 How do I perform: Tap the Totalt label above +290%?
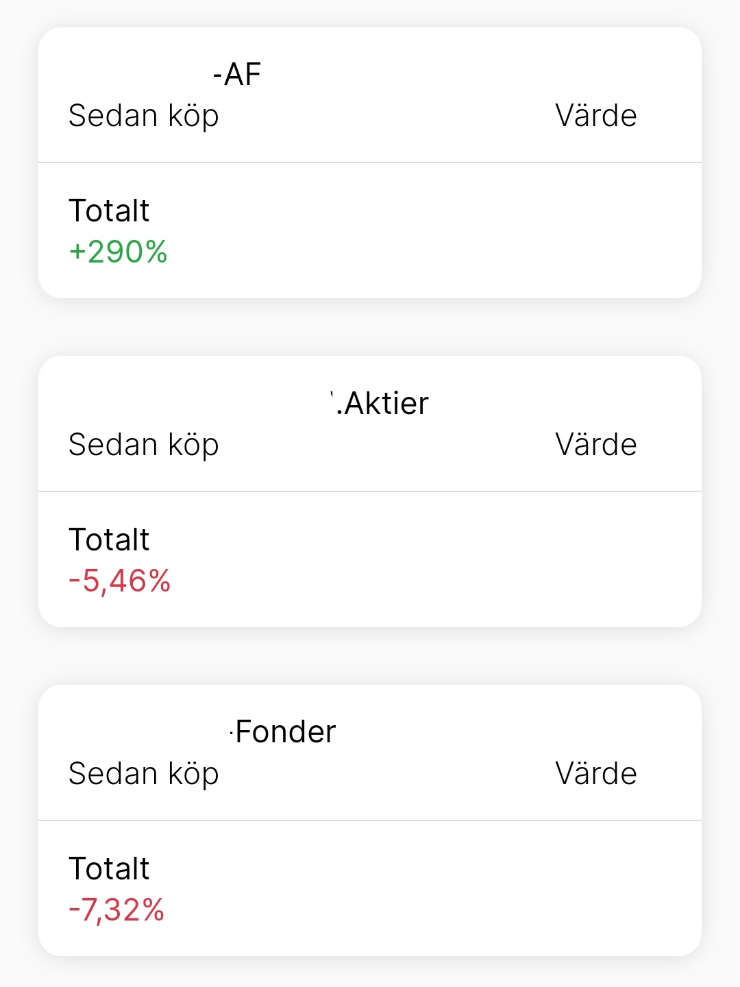pos(109,210)
